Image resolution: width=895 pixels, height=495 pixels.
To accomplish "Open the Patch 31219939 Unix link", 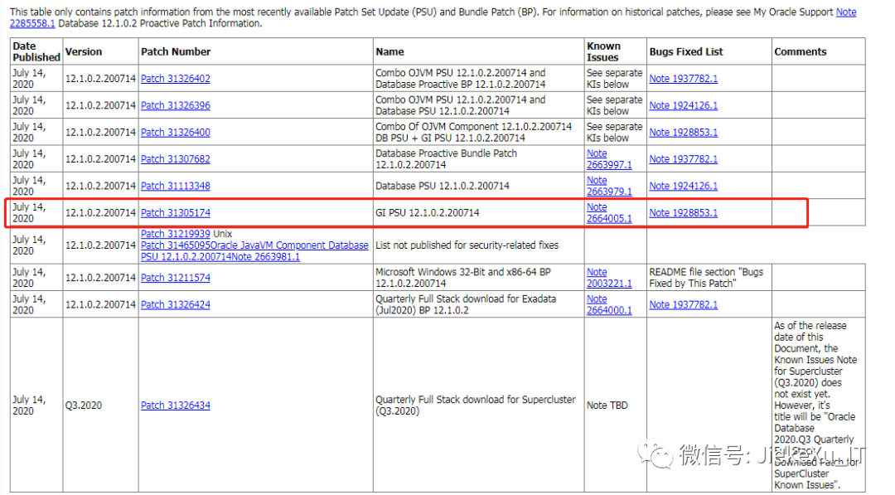I will tap(175, 234).
